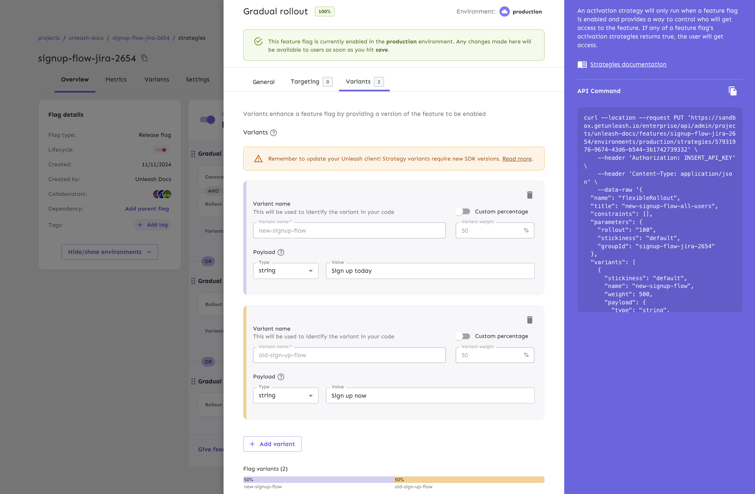Click the 'Sign up today' value field
The image size is (755, 494).
point(430,271)
